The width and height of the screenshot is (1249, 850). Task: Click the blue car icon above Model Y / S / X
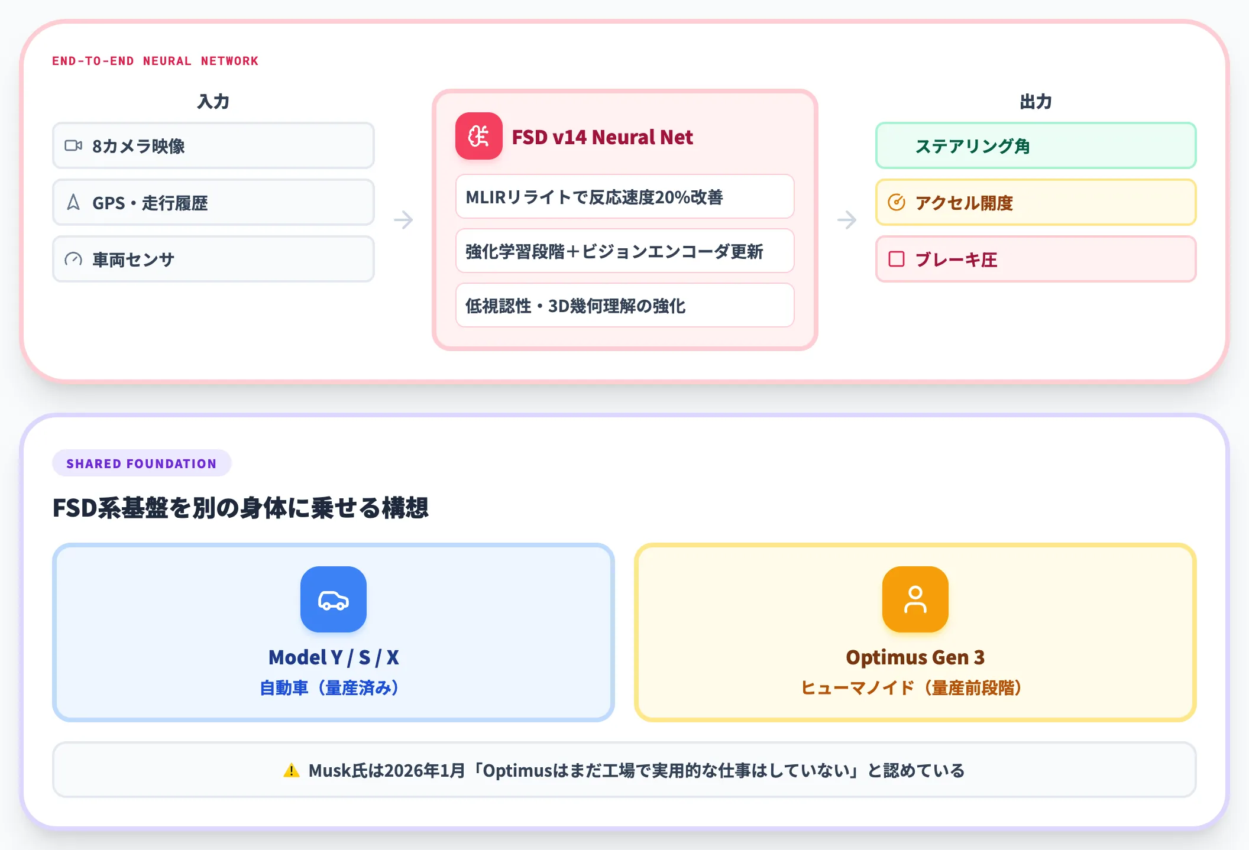click(334, 599)
